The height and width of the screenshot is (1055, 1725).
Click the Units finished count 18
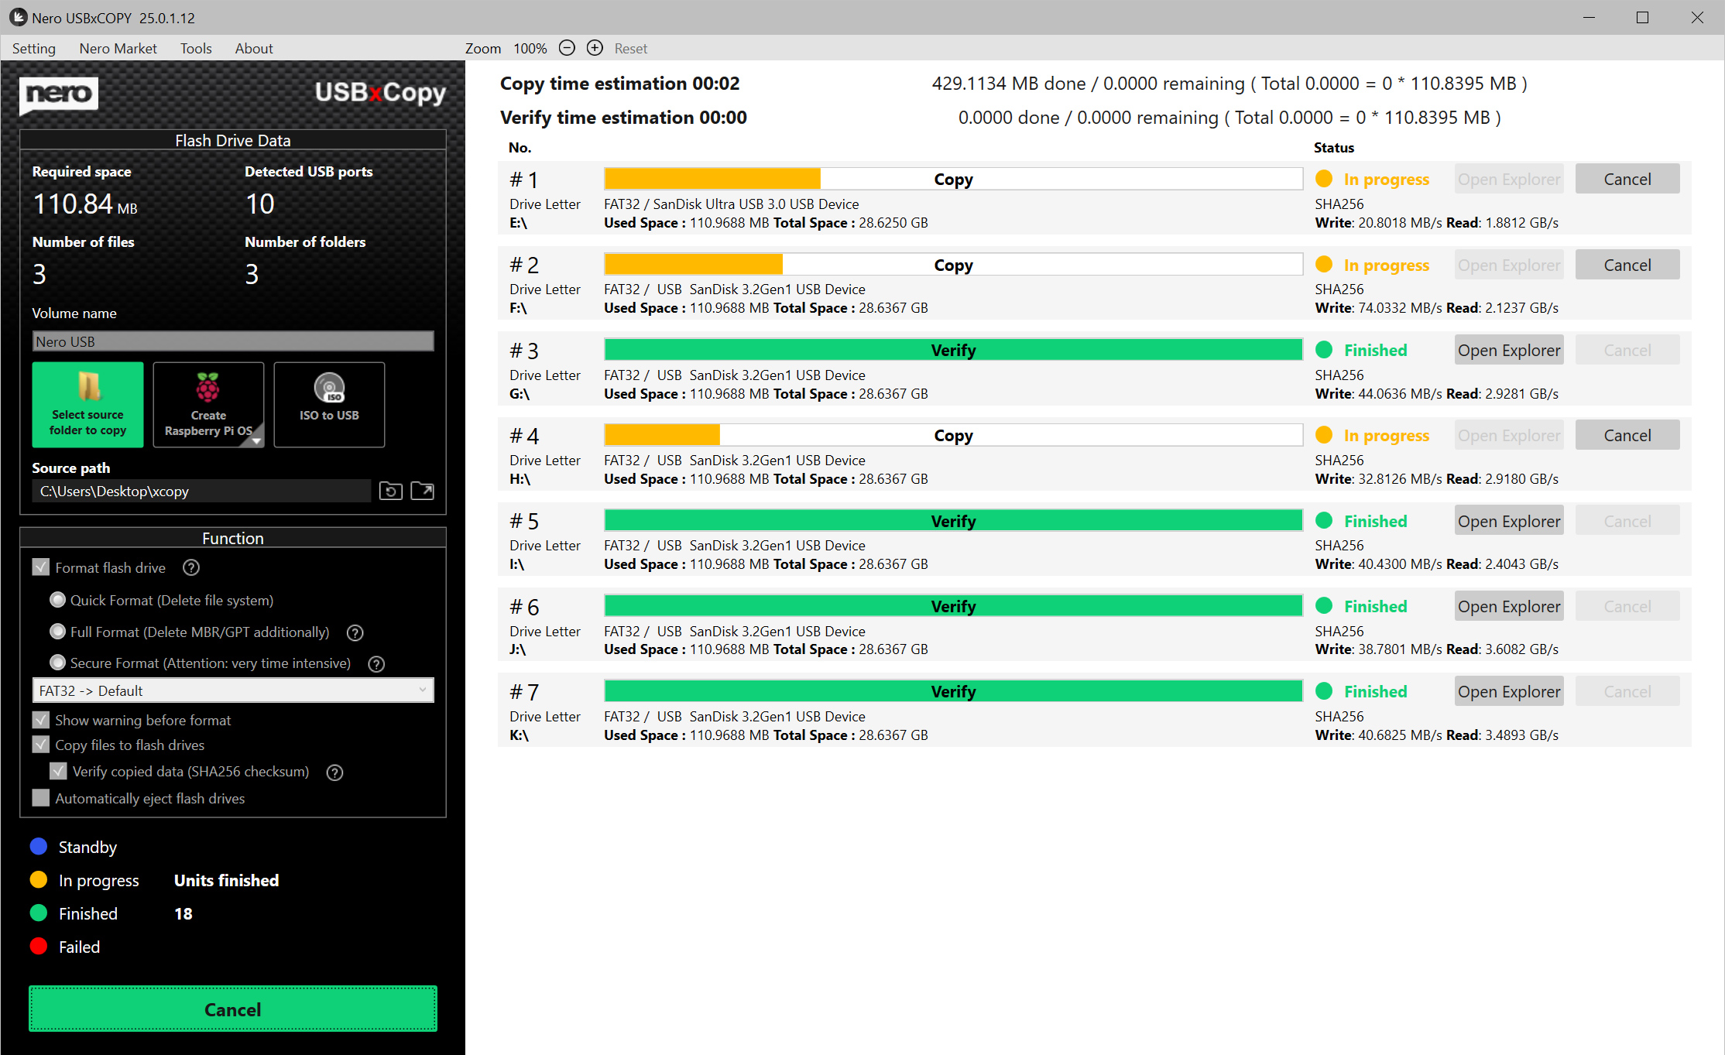click(183, 914)
